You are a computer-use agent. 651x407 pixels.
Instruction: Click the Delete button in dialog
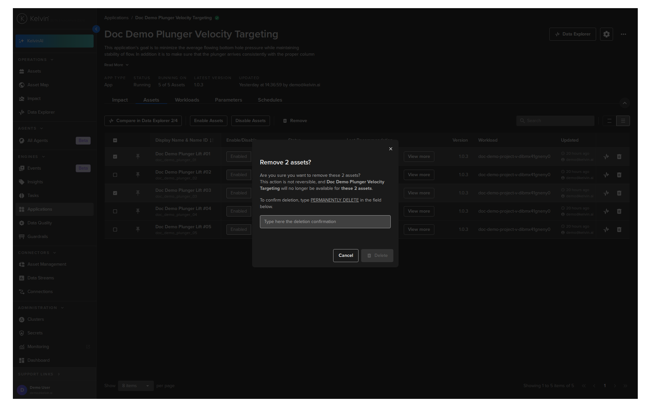coord(377,255)
